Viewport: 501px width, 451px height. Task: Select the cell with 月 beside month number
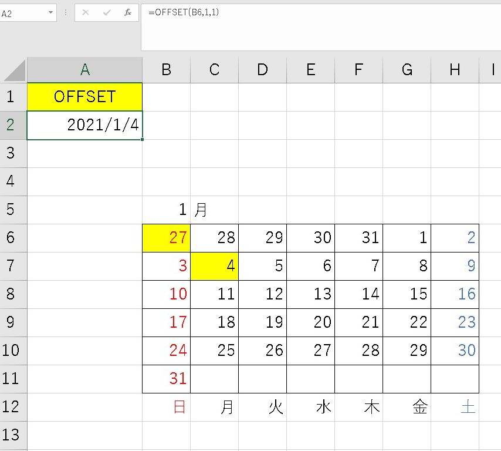(215, 210)
